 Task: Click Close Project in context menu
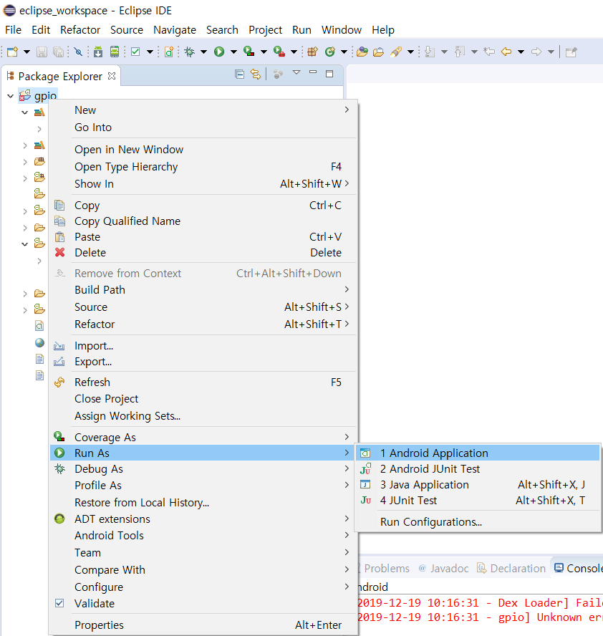pos(203,399)
